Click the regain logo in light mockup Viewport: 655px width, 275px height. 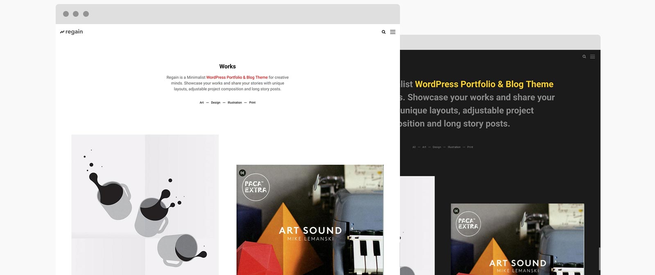pos(71,32)
